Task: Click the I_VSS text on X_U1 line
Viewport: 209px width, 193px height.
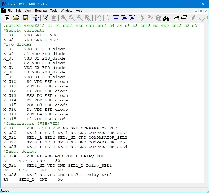Action: (x=51, y=35)
